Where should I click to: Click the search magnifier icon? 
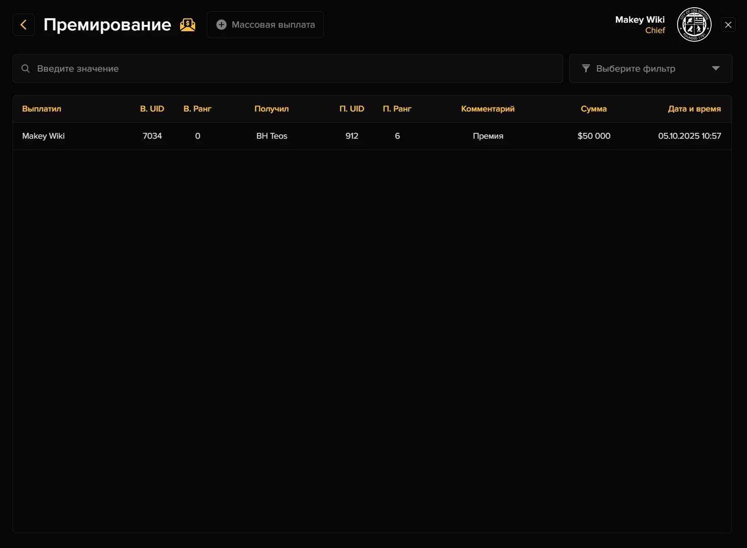coord(26,68)
